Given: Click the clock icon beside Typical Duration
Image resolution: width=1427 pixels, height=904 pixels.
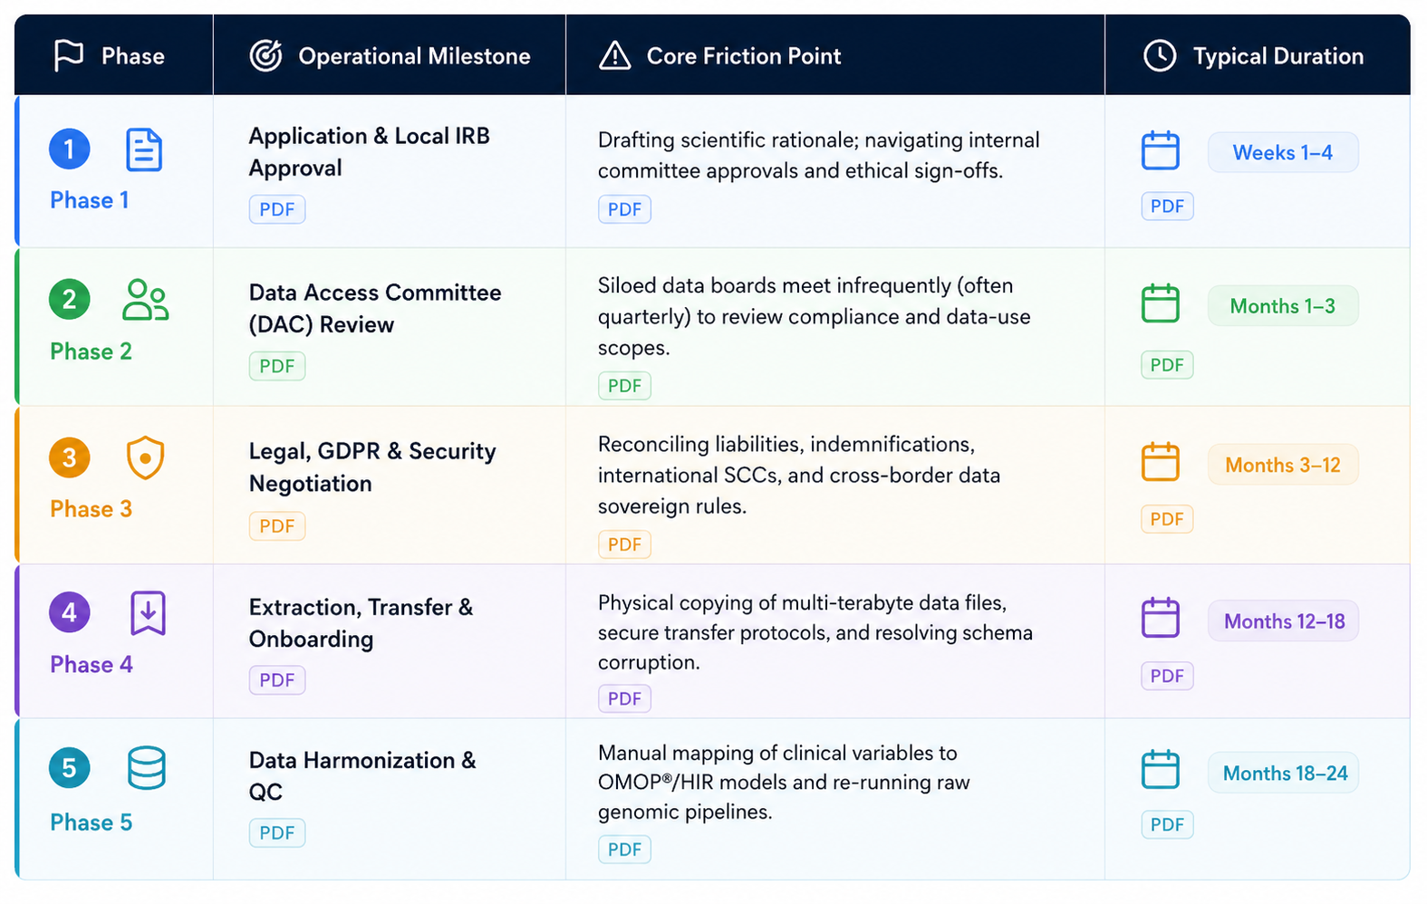Looking at the screenshot, I should (1160, 55).
